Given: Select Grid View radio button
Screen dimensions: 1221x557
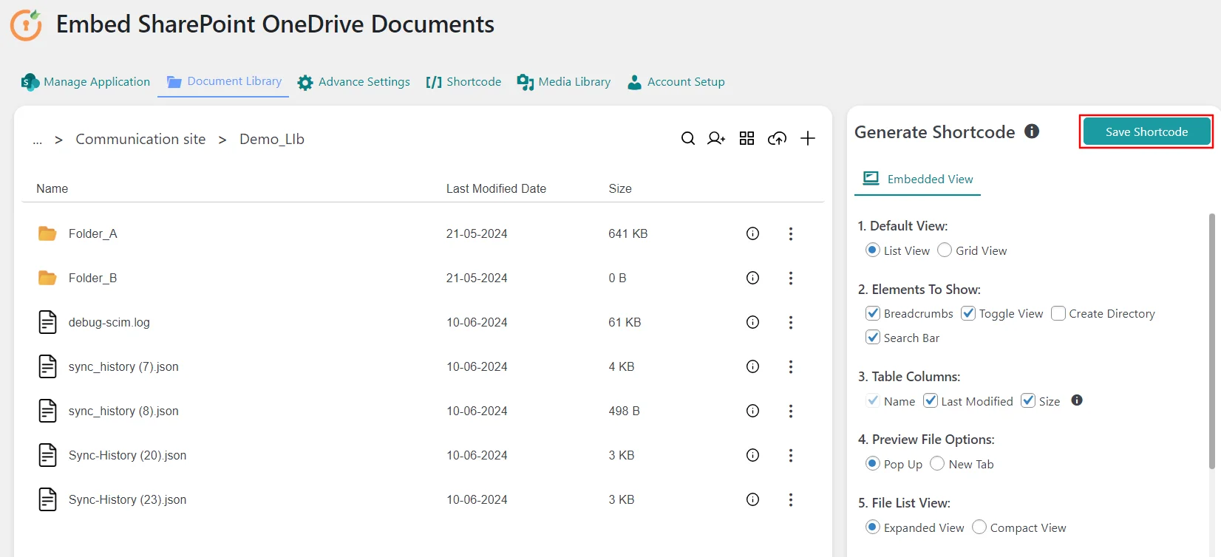Looking at the screenshot, I should pyautogui.click(x=945, y=250).
